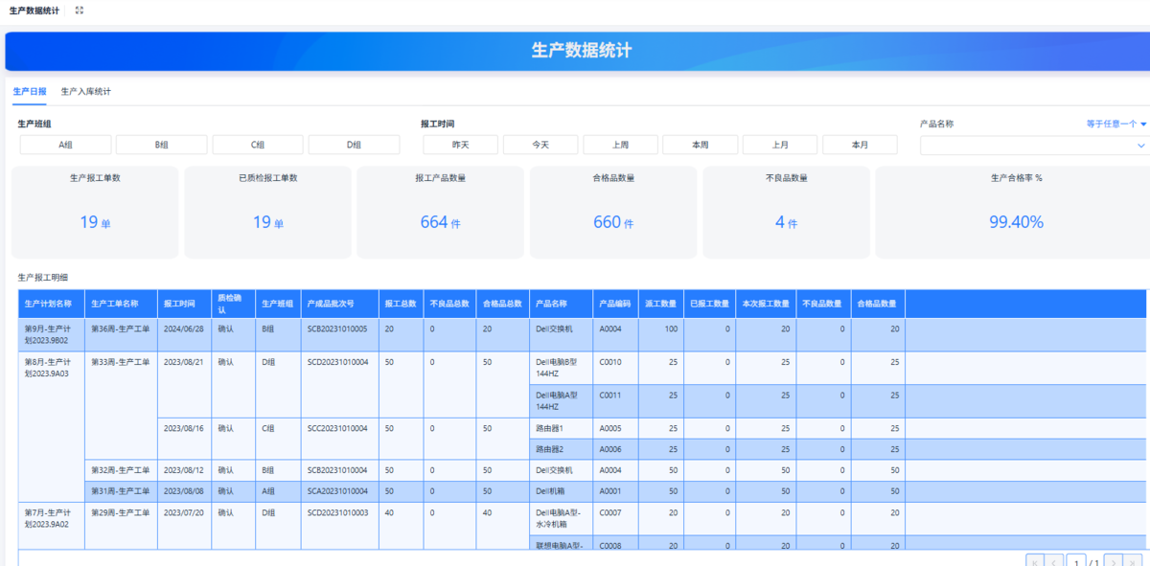1150x566 pixels.
Task: Click the fullscreen expand icon
Action: [x=80, y=11]
